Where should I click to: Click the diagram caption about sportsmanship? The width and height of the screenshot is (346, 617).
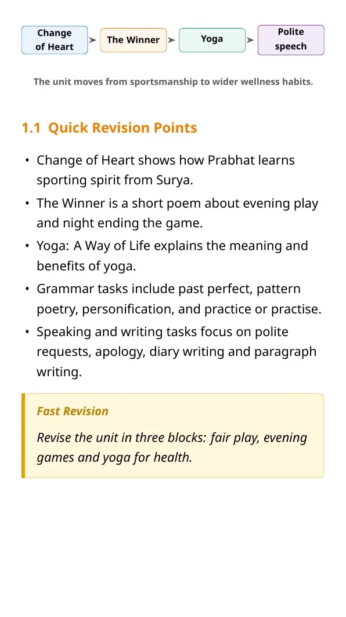173,82
